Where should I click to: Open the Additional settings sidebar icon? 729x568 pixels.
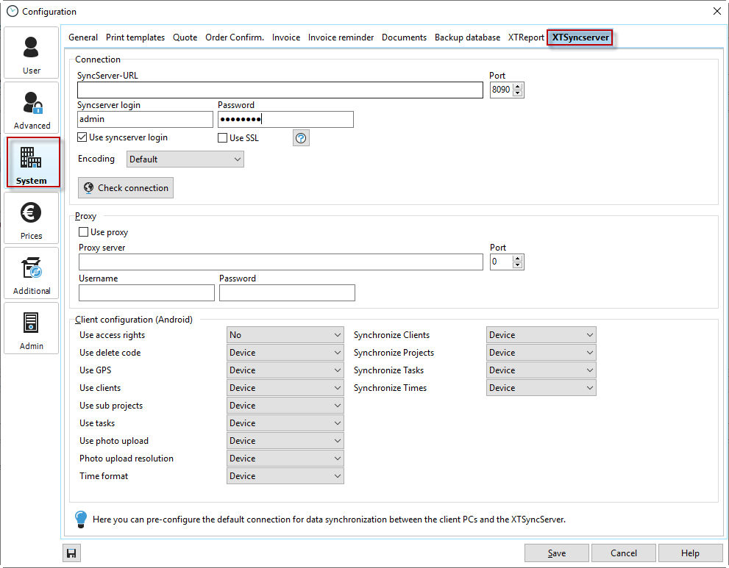31,273
